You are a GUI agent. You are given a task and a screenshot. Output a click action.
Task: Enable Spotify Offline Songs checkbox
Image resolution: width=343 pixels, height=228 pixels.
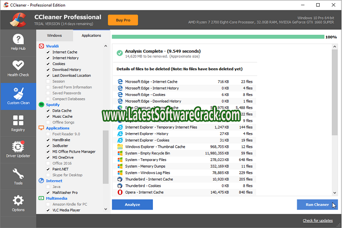(x=48, y=123)
